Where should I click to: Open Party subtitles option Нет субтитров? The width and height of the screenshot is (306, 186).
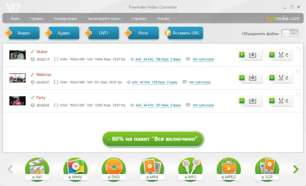click(203, 105)
